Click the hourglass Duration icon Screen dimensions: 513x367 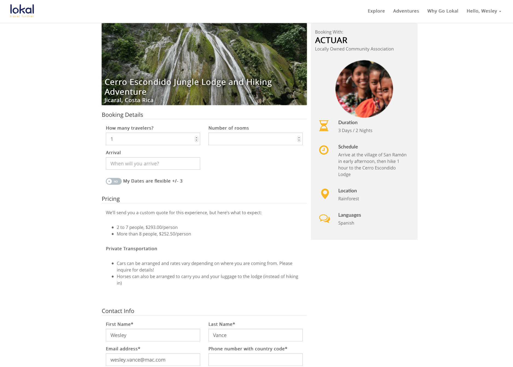324,126
